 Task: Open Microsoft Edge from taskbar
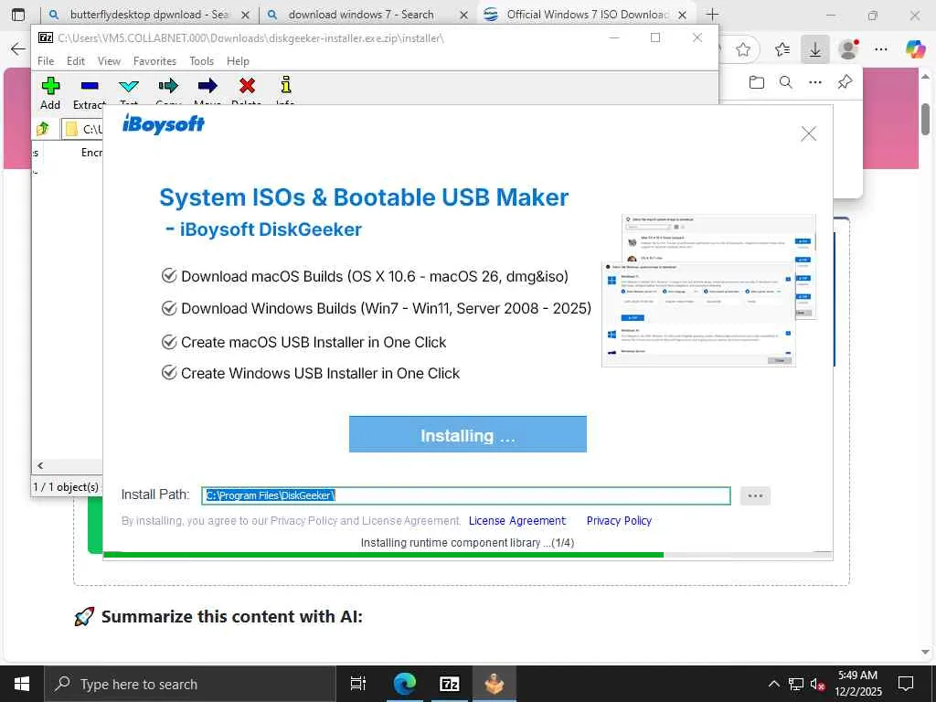[x=404, y=684]
